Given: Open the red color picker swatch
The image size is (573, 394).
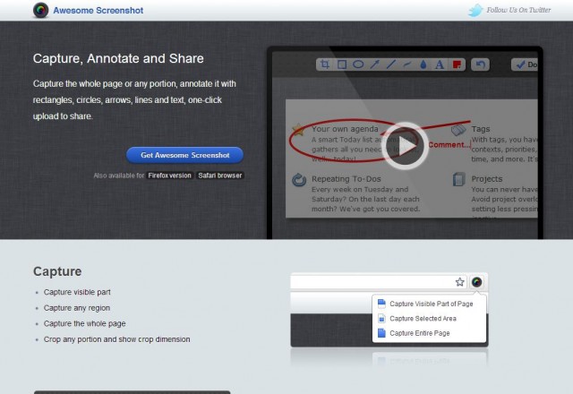Looking at the screenshot, I should [456, 64].
